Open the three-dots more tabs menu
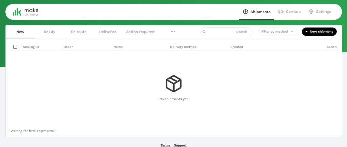This screenshot has width=347, height=147. [x=173, y=32]
